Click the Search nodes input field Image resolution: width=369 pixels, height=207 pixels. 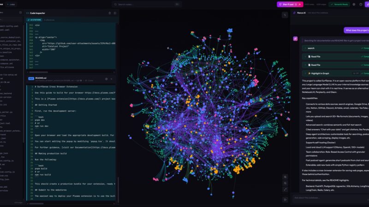148,4
